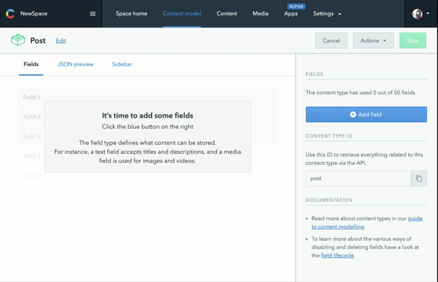Open the Media section
This screenshot has width=438, height=282.
point(261,14)
